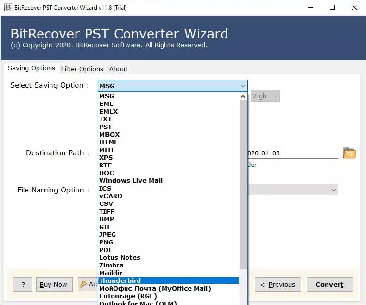This screenshot has width=366, height=305.
Task: Open the Filter Options tab
Action: (82, 69)
